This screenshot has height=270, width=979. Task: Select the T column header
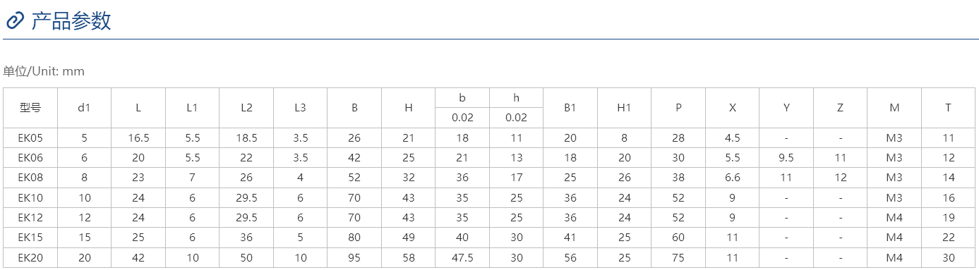(x=948, y=108)
